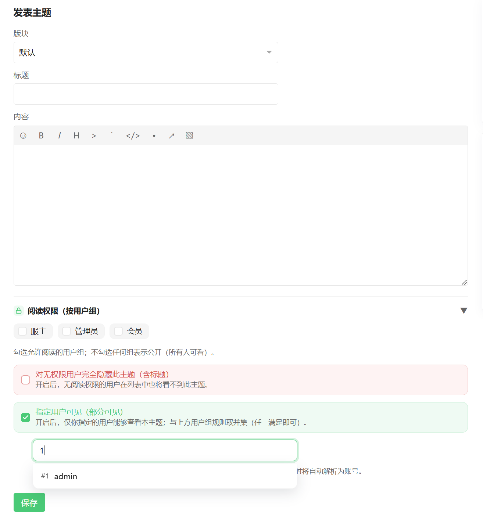The image size is (483, 524).
Task: Open the 版块 dropdown showing 默认
Action: point(146,53)
